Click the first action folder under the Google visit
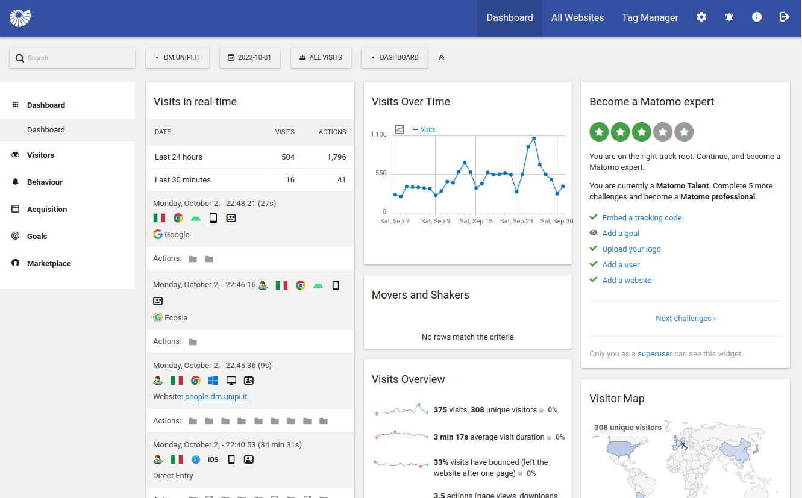802x498 pixels. click(193, 259)
